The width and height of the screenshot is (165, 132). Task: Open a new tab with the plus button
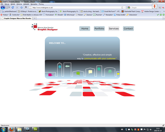(x=35, y=18)
